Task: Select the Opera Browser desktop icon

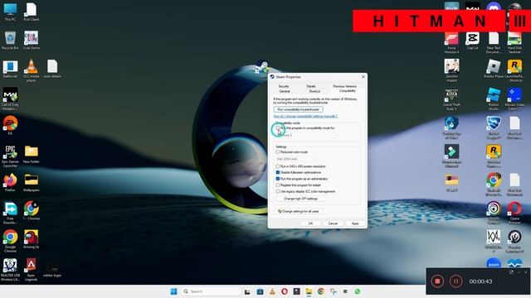Action: coord(514,213)
